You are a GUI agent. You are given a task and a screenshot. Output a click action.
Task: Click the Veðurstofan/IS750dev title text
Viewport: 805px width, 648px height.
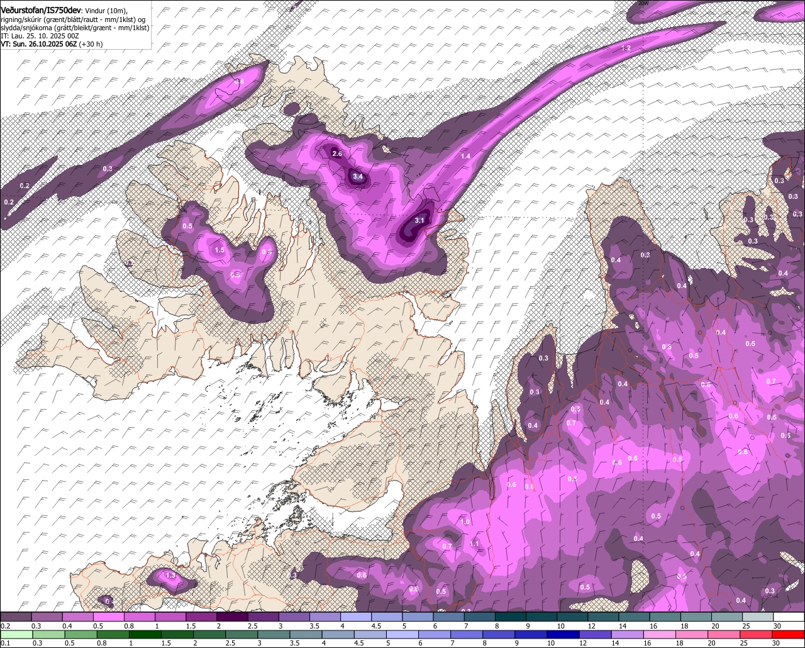point(41,11)
